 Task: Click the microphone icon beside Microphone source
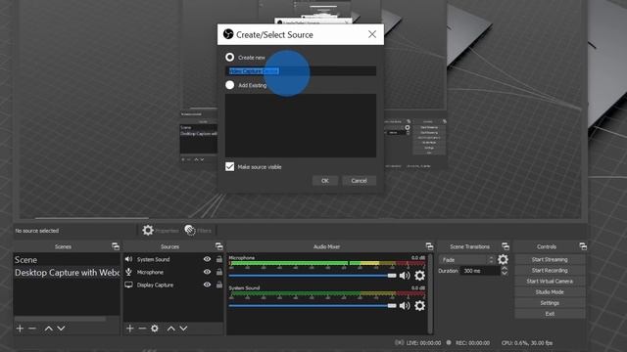128,272
